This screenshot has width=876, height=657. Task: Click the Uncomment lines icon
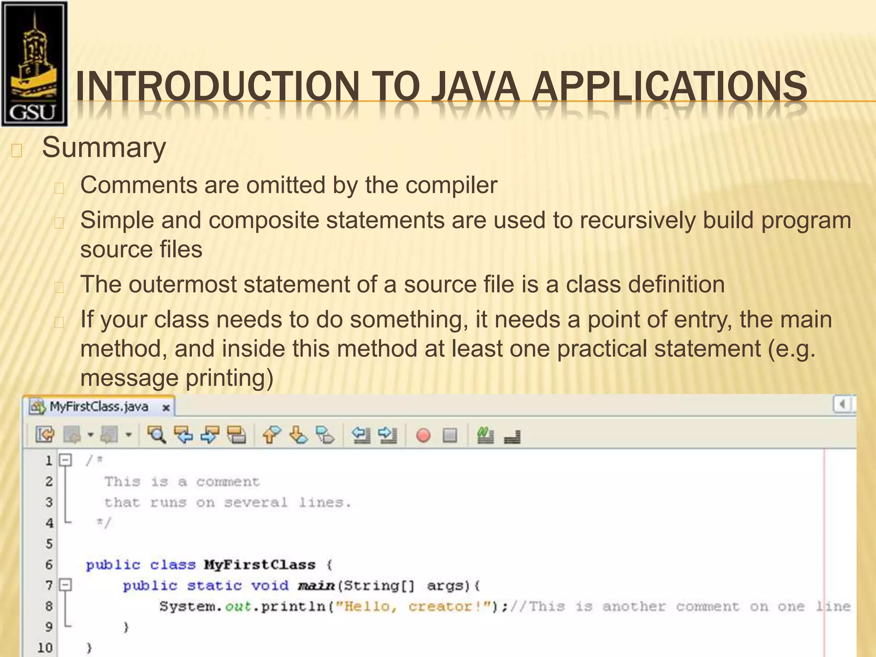(x=512, y=436)
